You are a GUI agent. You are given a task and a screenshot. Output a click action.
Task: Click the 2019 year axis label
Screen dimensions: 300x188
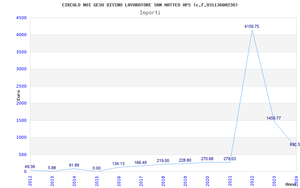[x=185, y=181]
